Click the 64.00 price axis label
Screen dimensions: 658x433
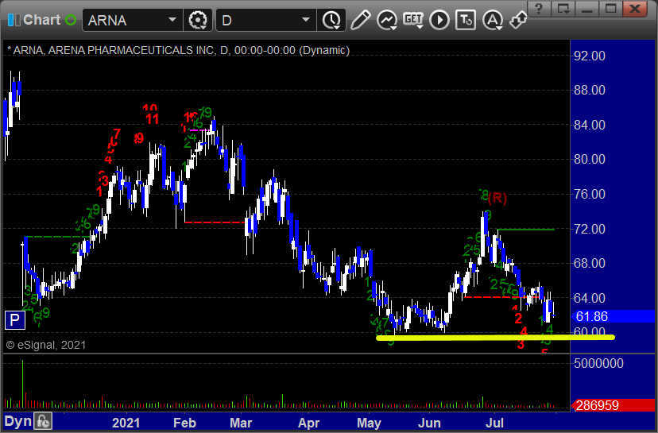(589, 298)
